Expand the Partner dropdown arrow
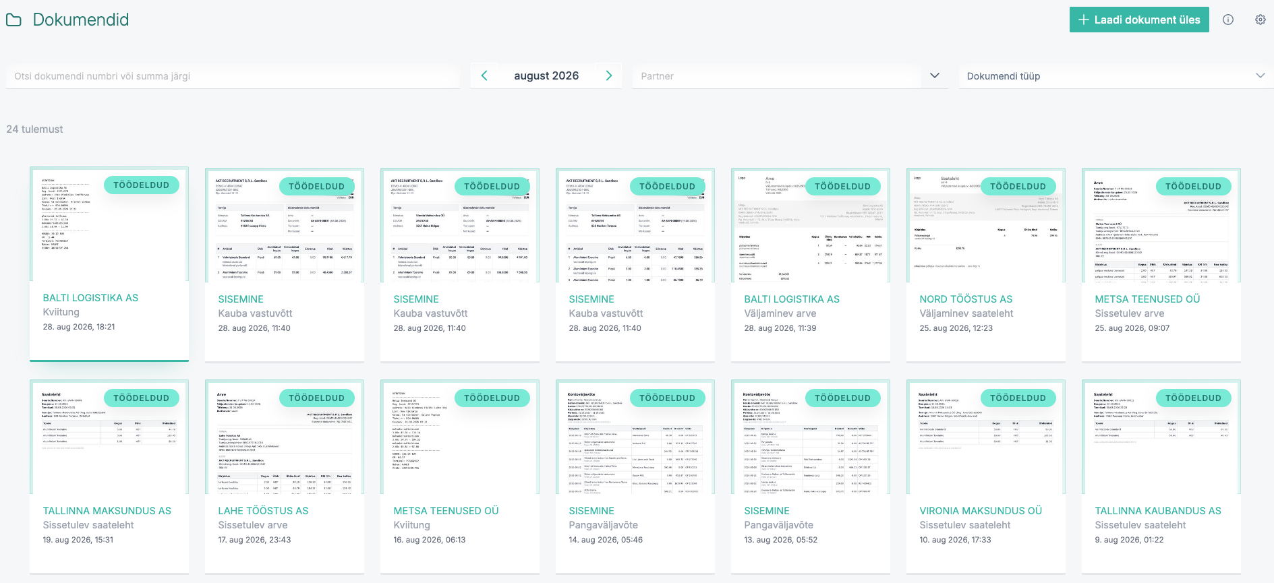Screen dimensions: 1274x583 (x=935, y=75)
